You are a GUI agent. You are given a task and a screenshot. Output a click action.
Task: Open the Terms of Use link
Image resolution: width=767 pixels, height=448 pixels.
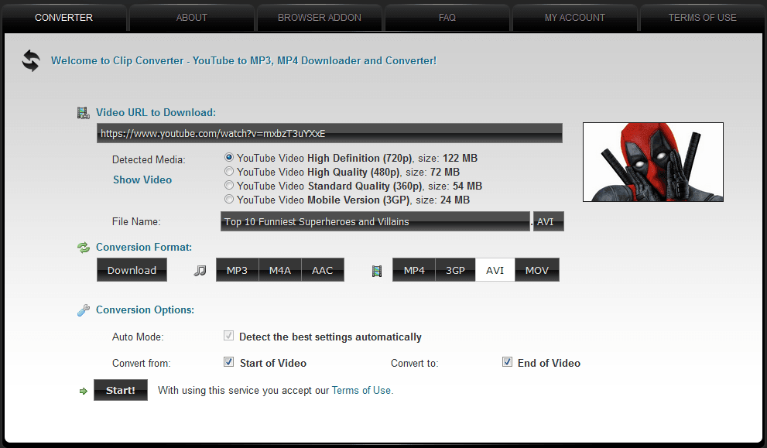coord(361,390)
